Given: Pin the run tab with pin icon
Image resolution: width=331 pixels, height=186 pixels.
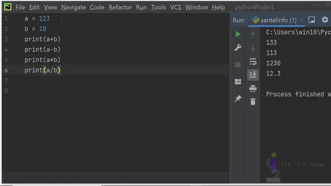Looking at the screenshot, I should [238, 99].
